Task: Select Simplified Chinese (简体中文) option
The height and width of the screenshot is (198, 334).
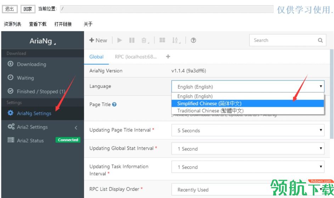Action: (248, 103)
